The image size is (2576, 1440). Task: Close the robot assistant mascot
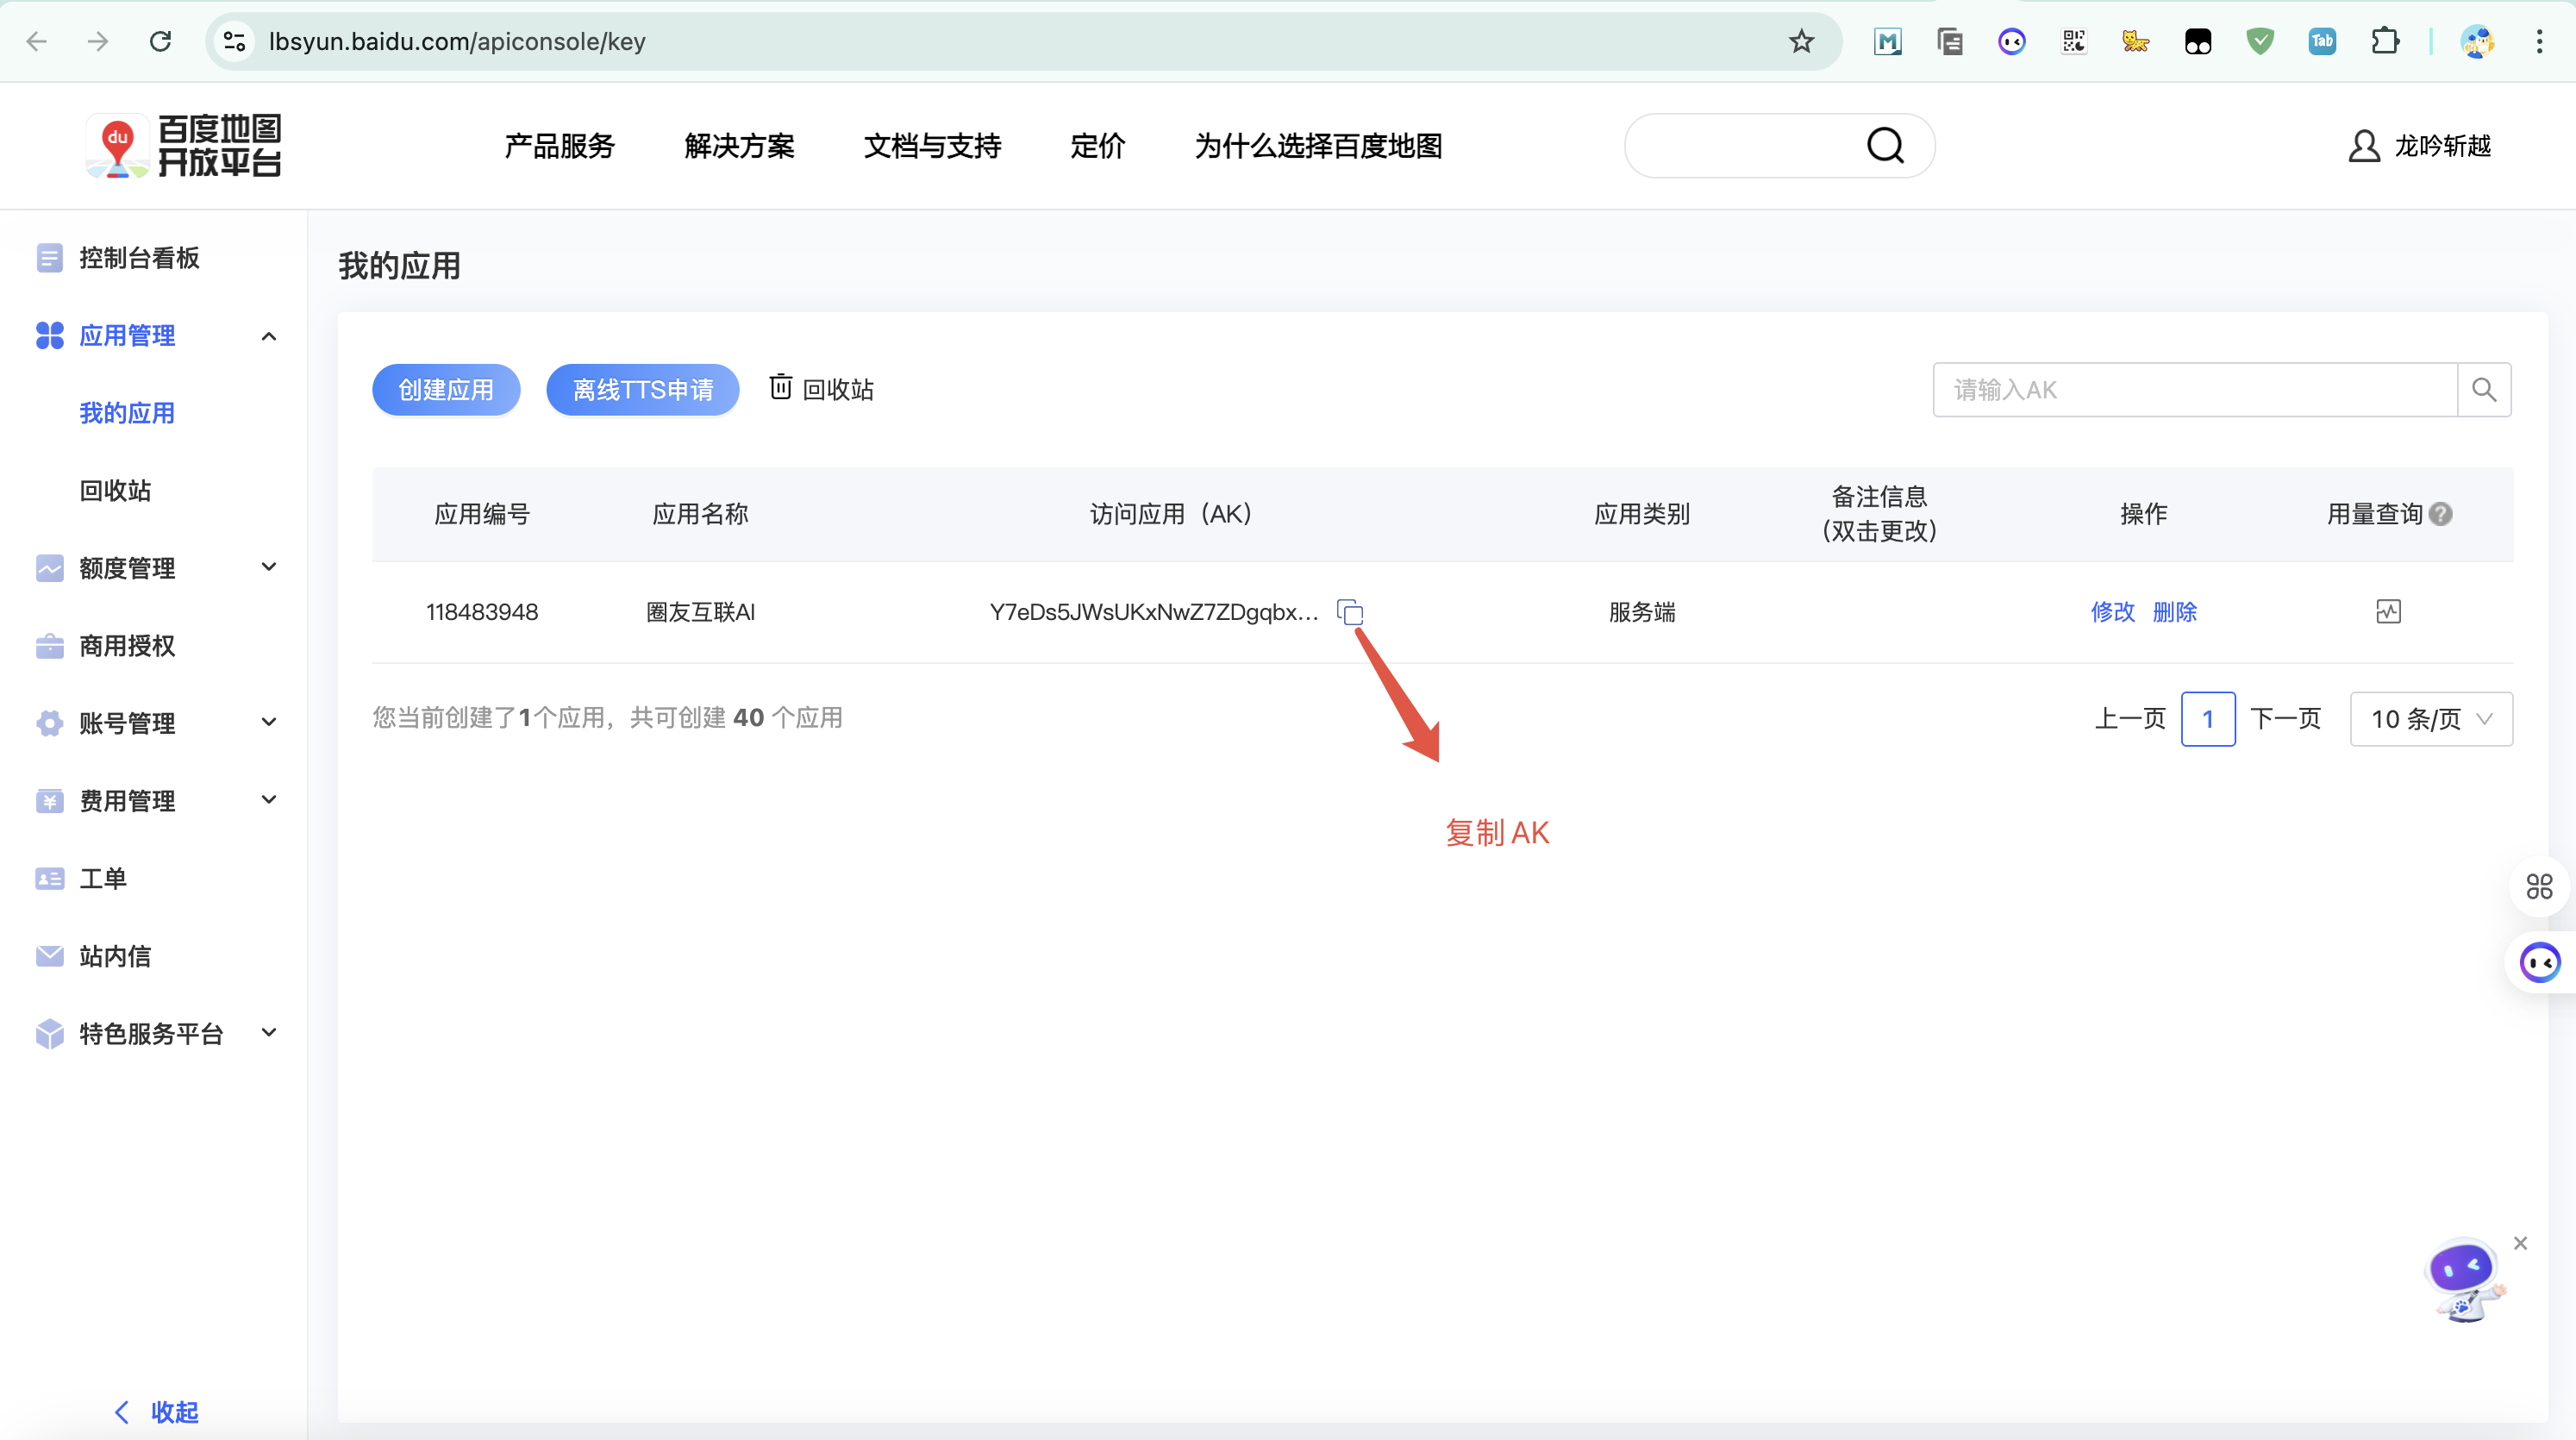tap(2520, 1243)
